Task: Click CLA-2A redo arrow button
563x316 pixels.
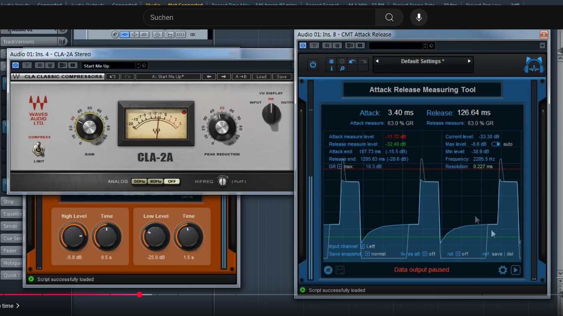Action: tap(127, 77)
